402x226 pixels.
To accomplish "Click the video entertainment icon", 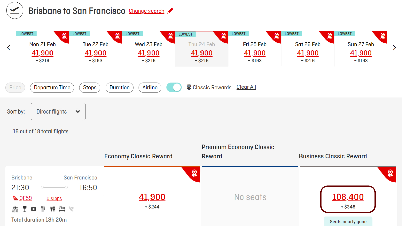I will (34, 209).
